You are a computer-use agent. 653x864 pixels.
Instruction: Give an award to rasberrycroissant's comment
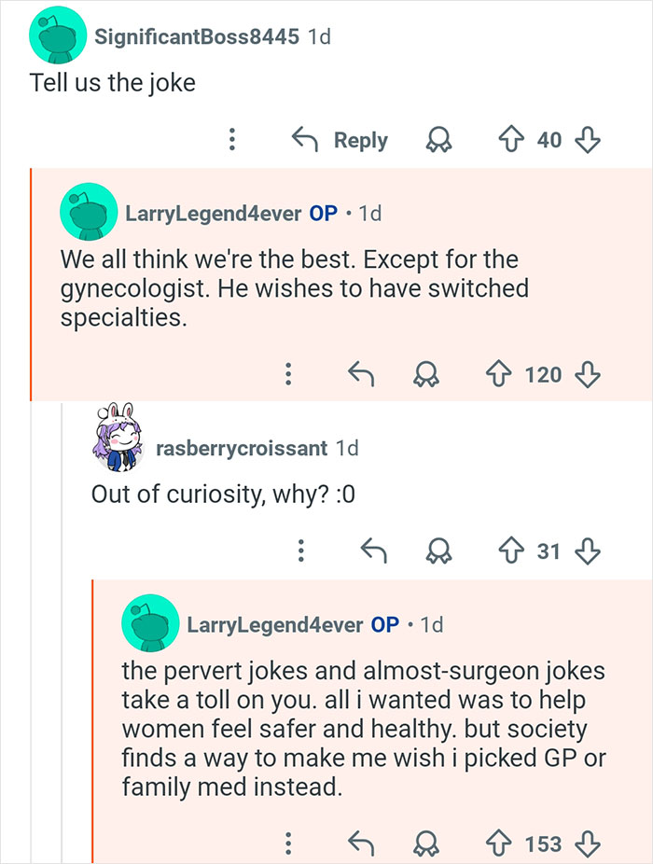tap(438, 551)
